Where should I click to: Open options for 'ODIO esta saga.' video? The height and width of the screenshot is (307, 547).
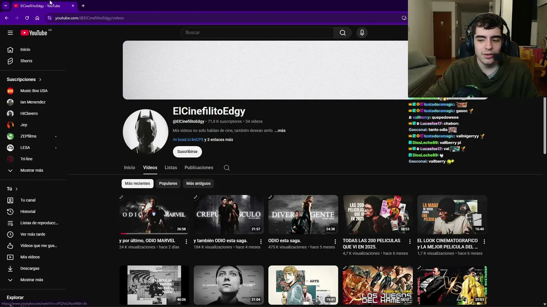tap(335, 242)
